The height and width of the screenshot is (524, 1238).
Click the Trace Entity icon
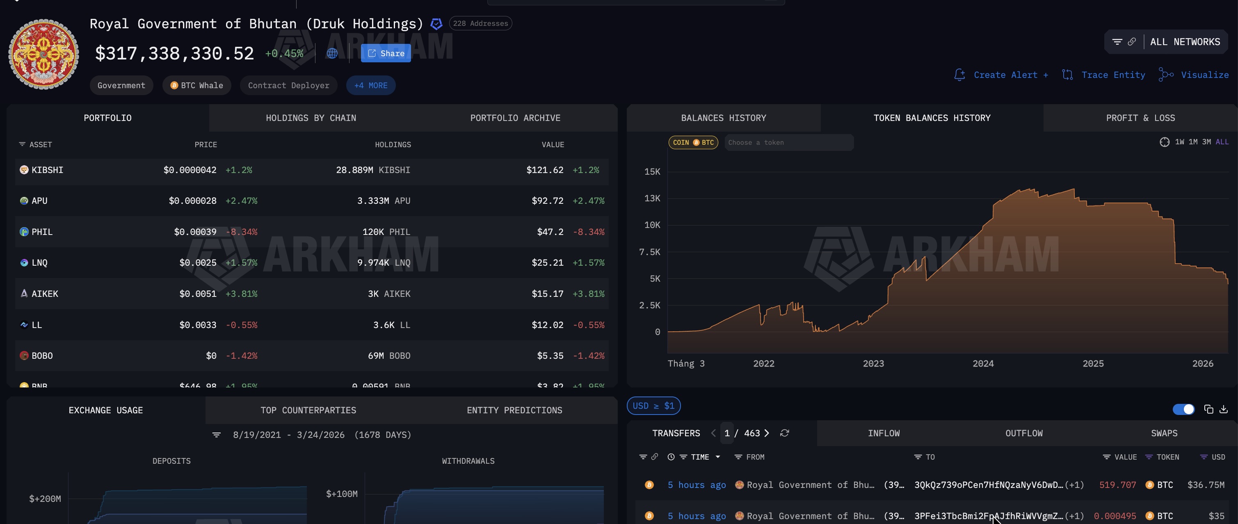1067,75
